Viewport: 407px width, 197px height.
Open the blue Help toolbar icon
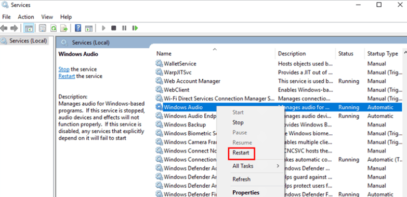tap(78, 28)
